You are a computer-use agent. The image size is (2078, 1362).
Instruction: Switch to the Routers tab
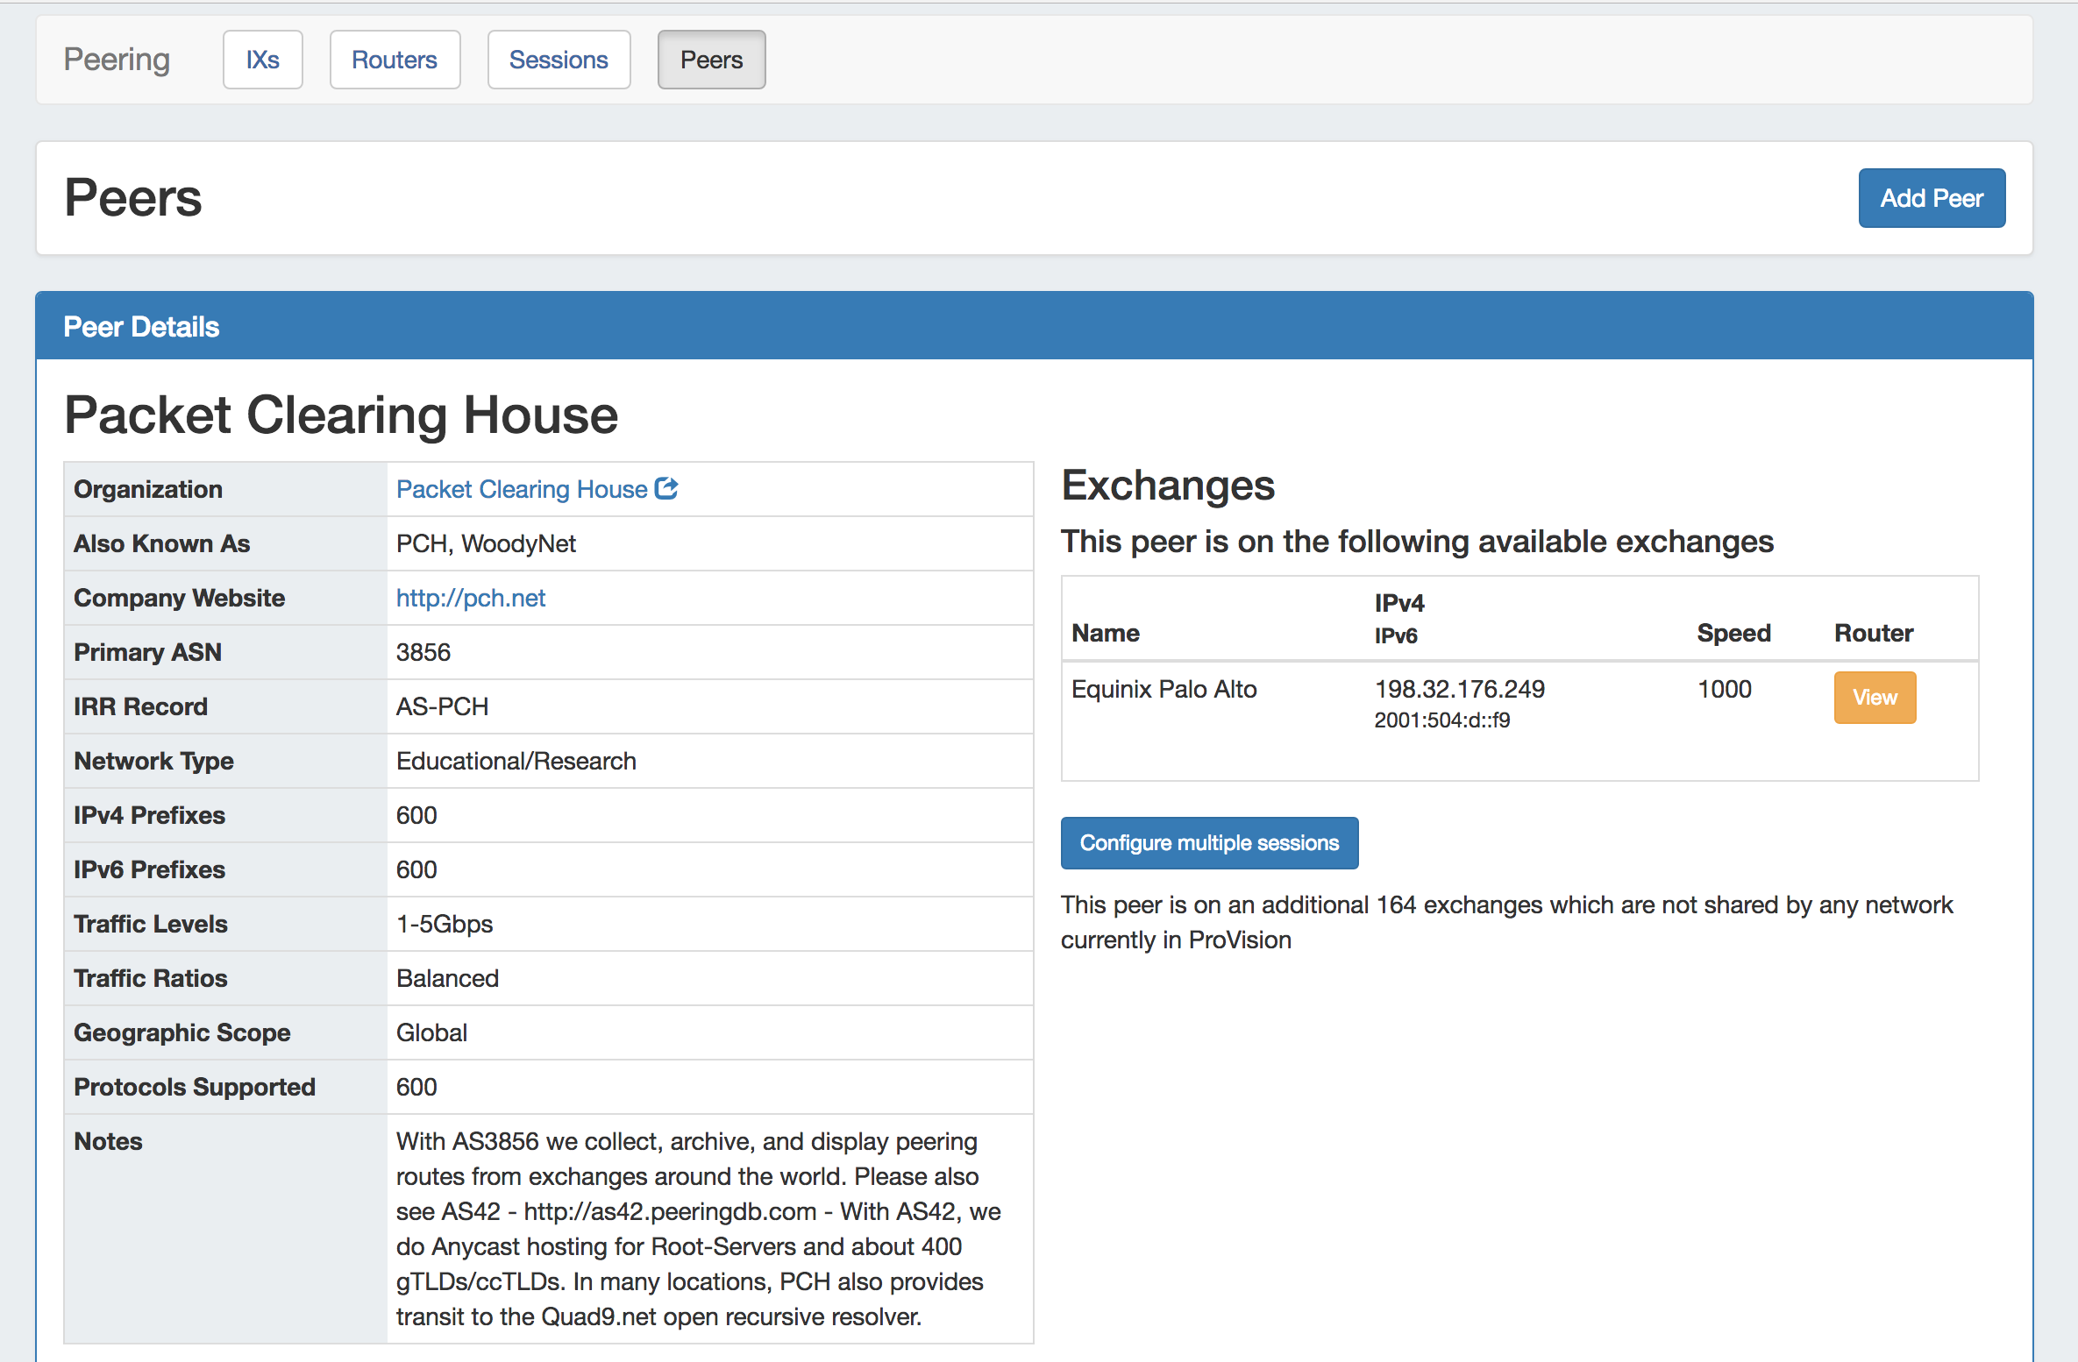tap(395, 60)
